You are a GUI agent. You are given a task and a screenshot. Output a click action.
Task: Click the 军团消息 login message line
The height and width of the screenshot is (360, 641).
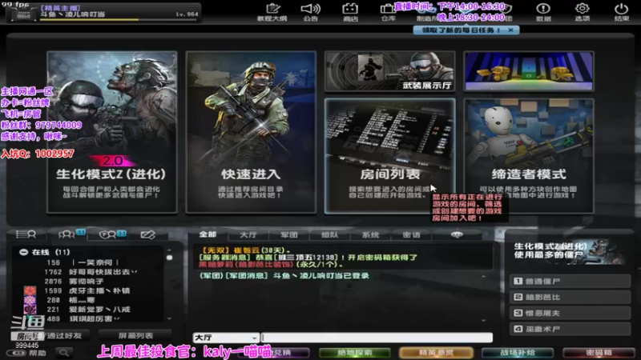tap(284, 276)
